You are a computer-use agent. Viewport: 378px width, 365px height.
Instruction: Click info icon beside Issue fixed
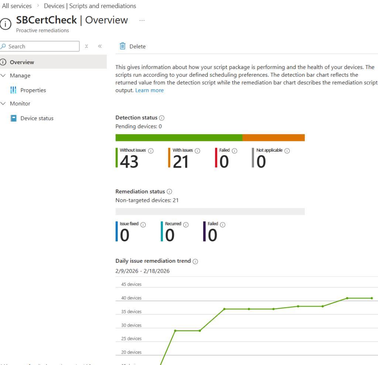143,224
